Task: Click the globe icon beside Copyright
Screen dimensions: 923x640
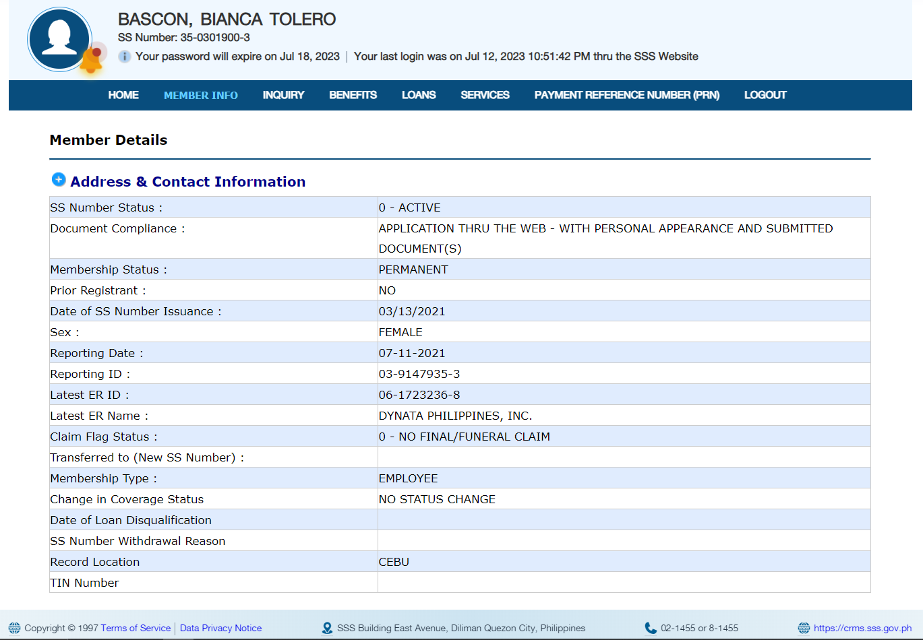Action: [14, 628]
